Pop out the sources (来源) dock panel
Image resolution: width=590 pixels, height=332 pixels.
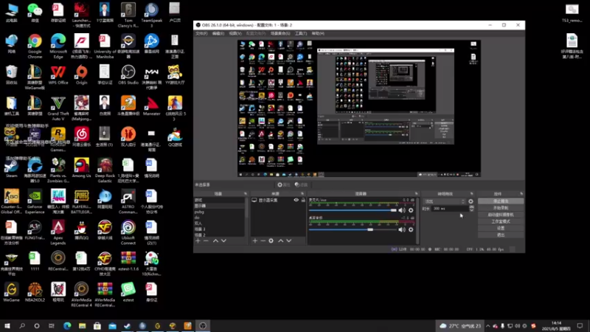(x=302, y=193)
